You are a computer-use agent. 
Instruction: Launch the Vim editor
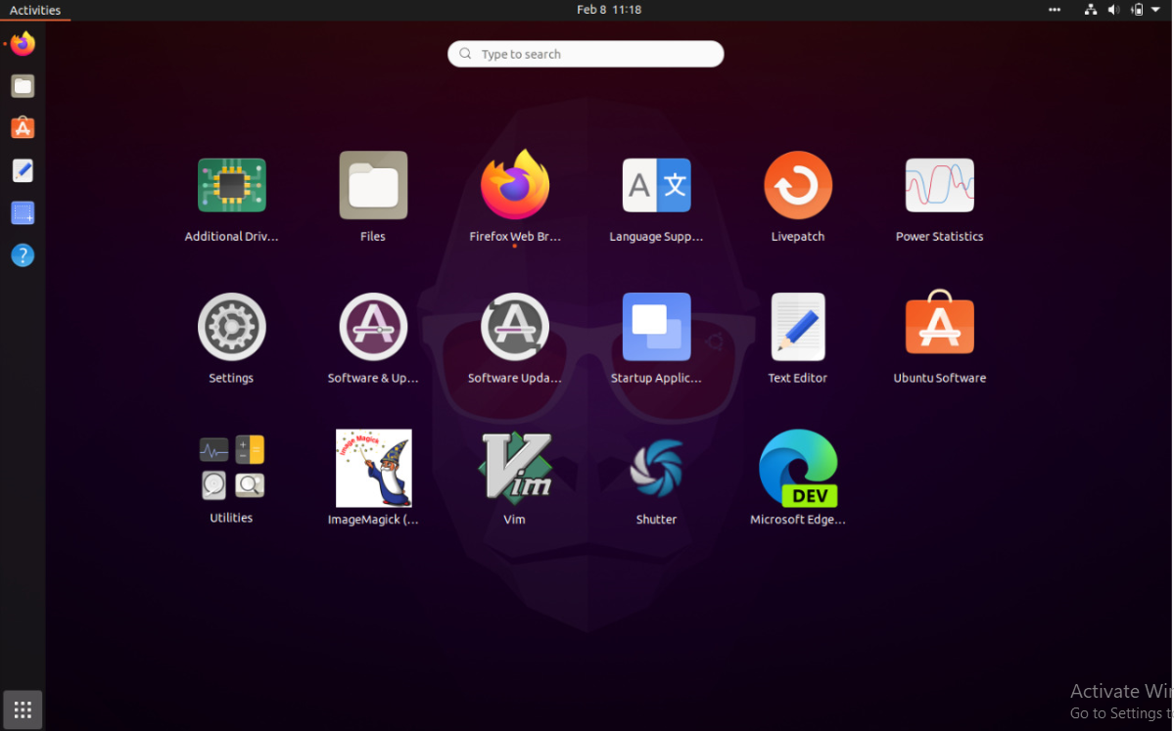point(514,468)
